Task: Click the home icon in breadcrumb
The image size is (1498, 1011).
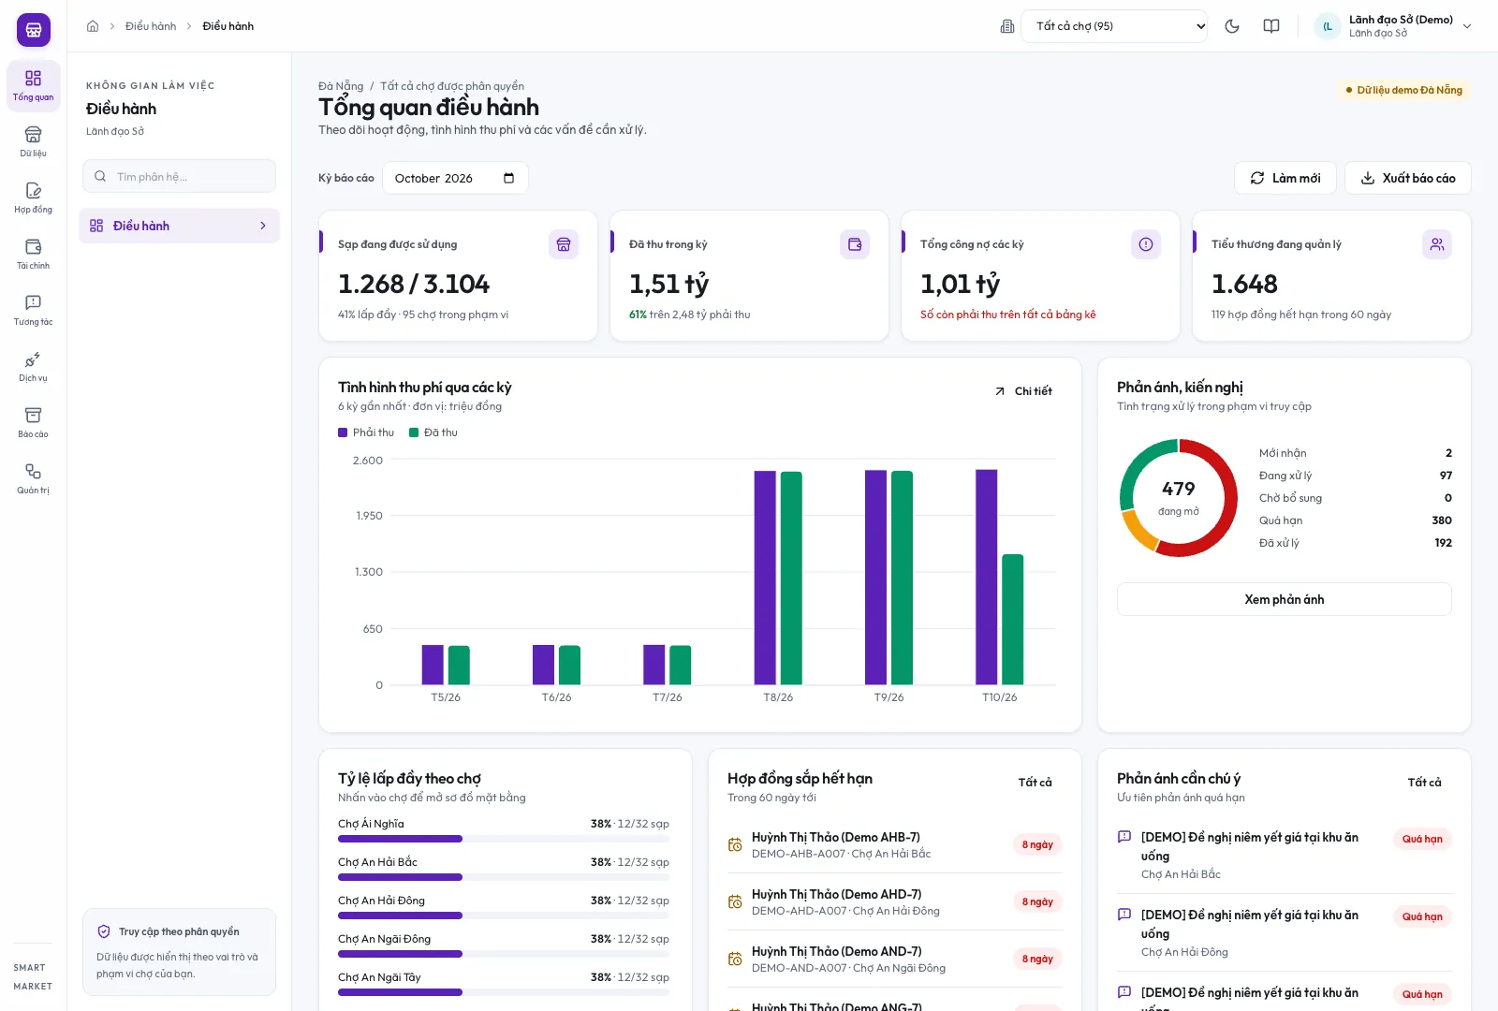Action: [x=93, y=26]
